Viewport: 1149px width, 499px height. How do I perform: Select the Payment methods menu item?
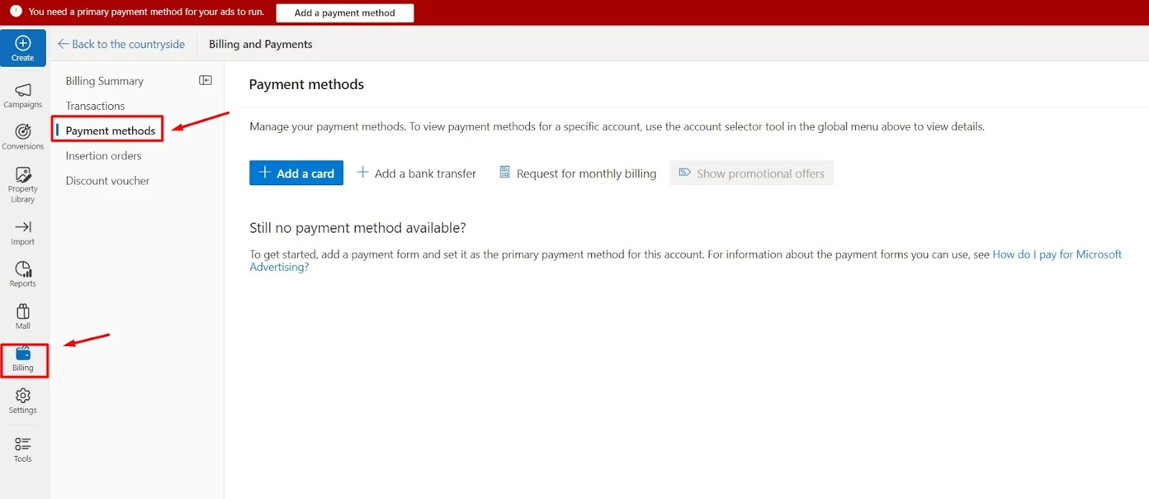[x=111, y=131]
